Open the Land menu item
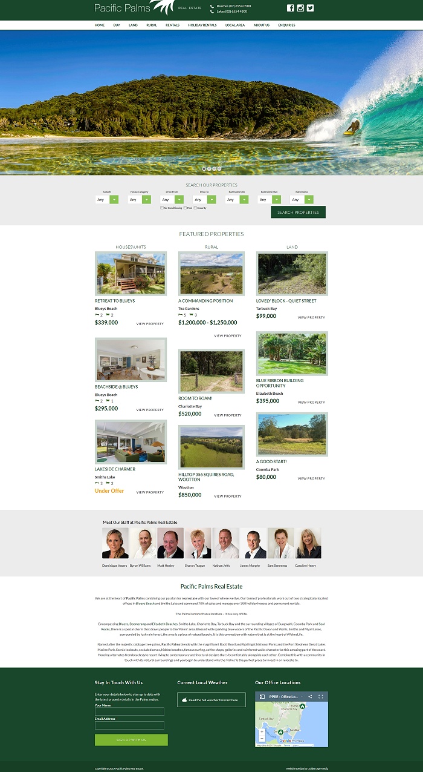 (x=133, y=25)
